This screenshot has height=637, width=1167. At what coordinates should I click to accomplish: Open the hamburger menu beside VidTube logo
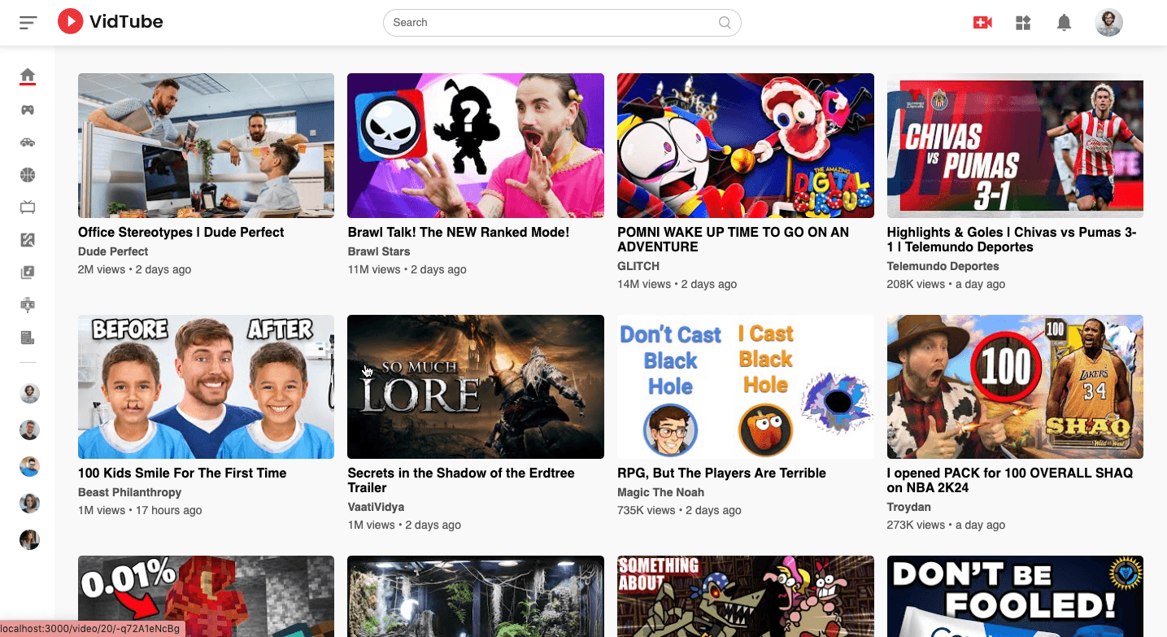coord(28,23)
